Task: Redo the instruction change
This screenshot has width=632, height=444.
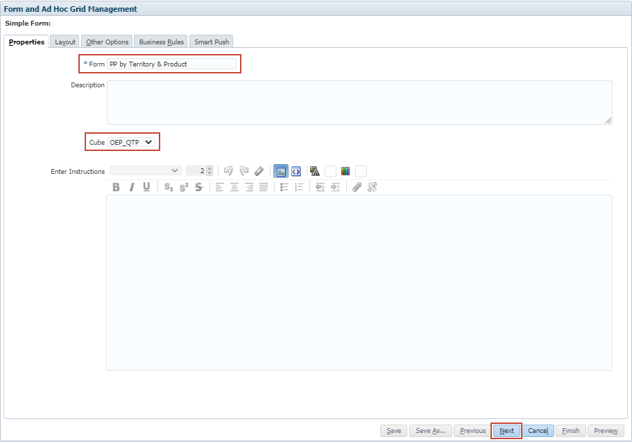Action: coord(243,170)
